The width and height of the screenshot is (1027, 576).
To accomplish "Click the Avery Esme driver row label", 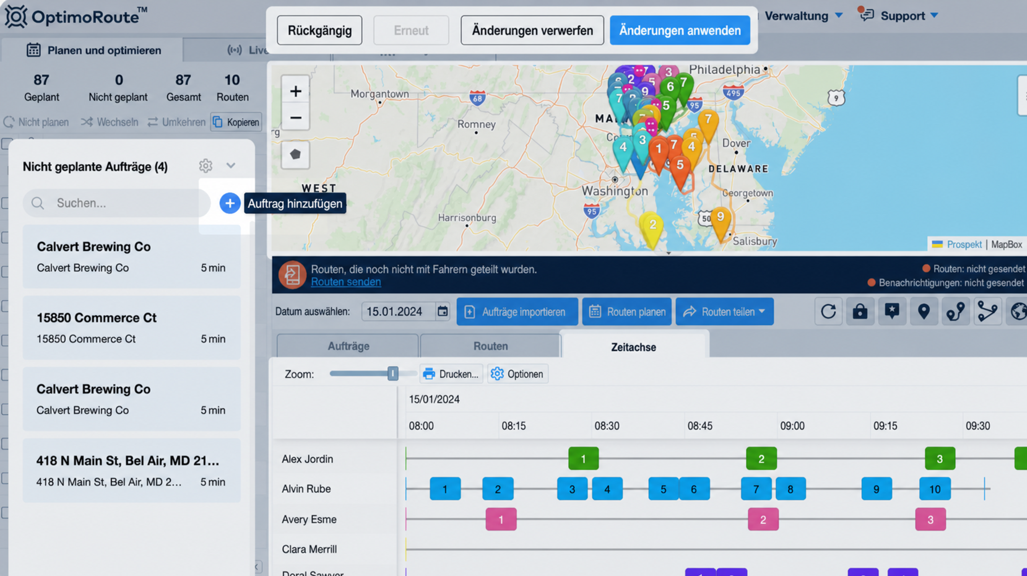I will click(x=309, y=519).
